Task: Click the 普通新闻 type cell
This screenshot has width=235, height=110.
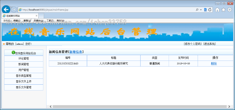Action: 155,64
